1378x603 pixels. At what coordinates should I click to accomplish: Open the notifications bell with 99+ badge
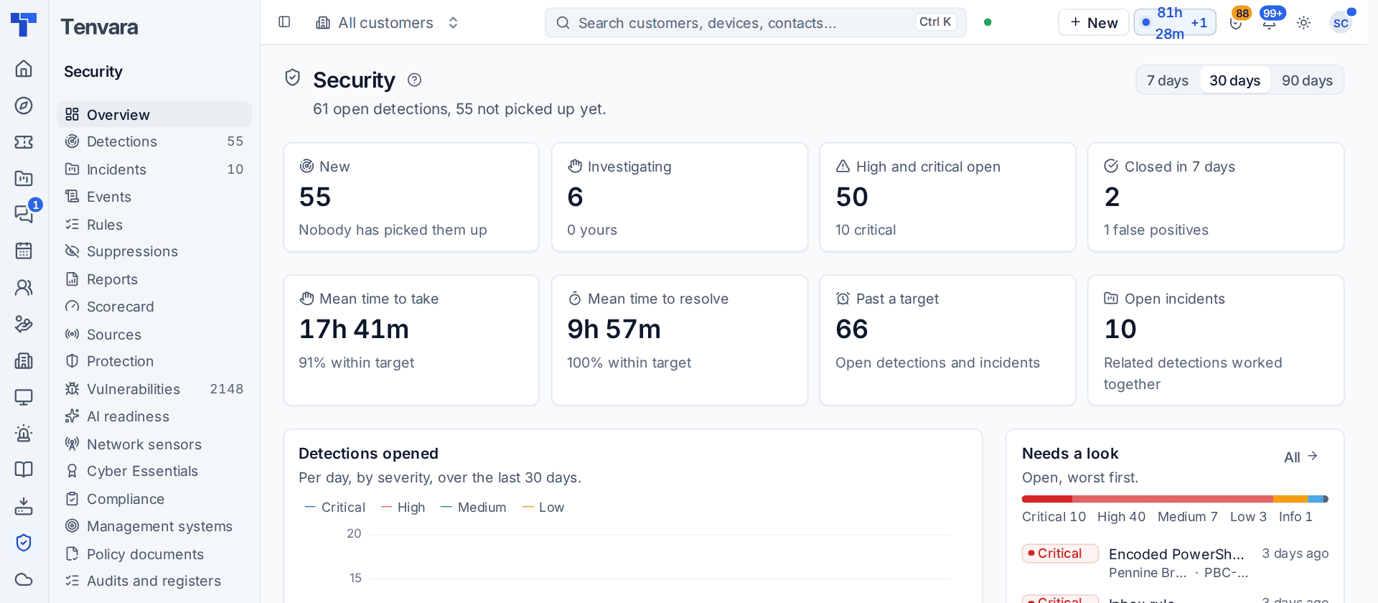coord(1270,22)
